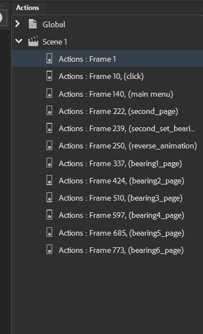Collapse the Scene 1 tree node
This screenshot has height=334, width=203.
[19, 41]
